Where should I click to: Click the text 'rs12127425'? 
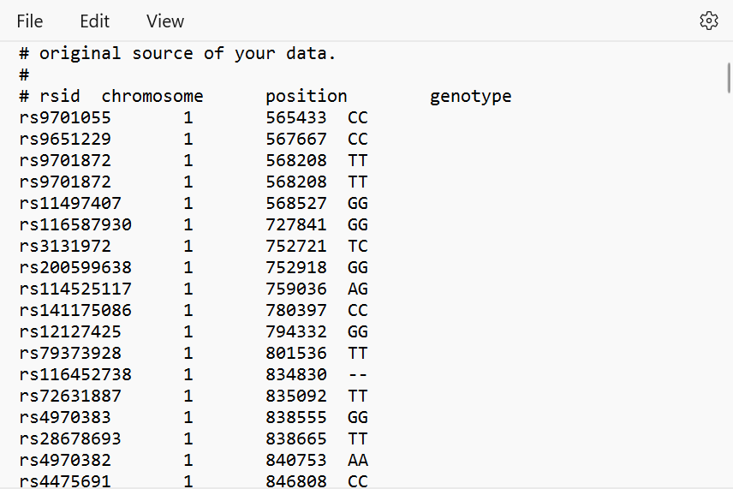pos(70,332)
